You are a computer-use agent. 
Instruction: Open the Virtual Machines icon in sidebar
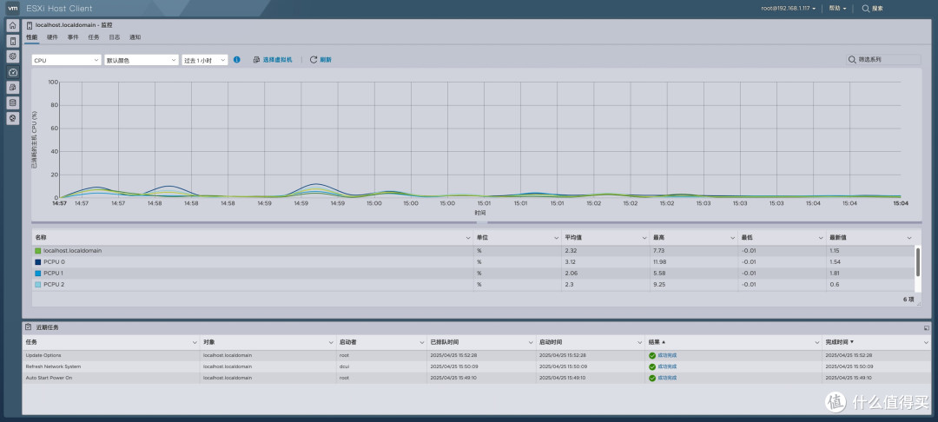[12, 88]
